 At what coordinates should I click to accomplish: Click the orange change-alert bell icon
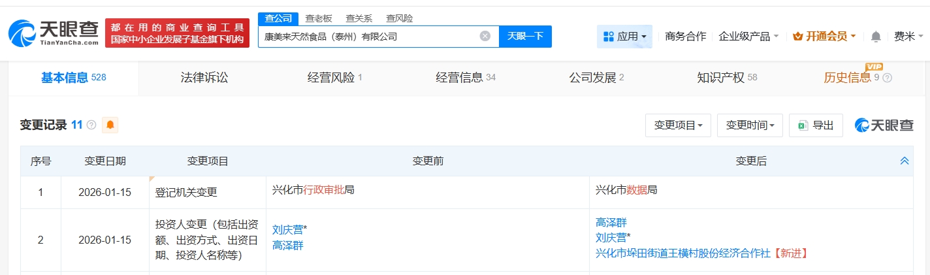(110, 125)
